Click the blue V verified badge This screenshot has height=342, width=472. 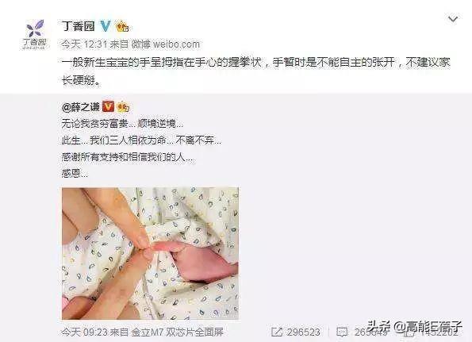(x=105, y=26)
